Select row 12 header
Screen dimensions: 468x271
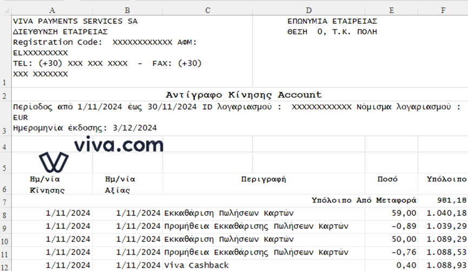[x=5, y=266]
